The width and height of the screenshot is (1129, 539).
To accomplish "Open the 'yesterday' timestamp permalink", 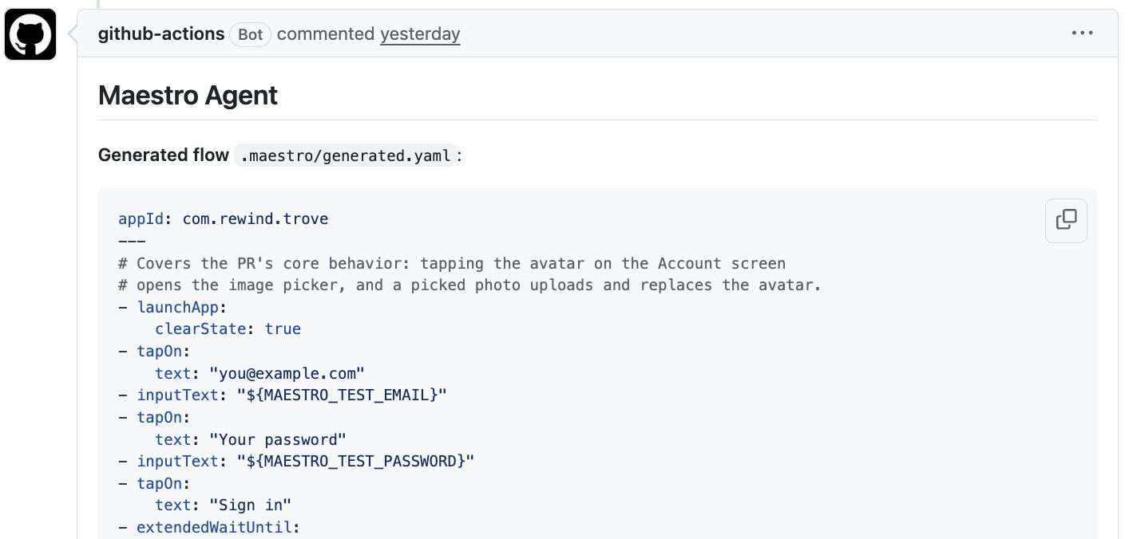I will pos(420,34).
